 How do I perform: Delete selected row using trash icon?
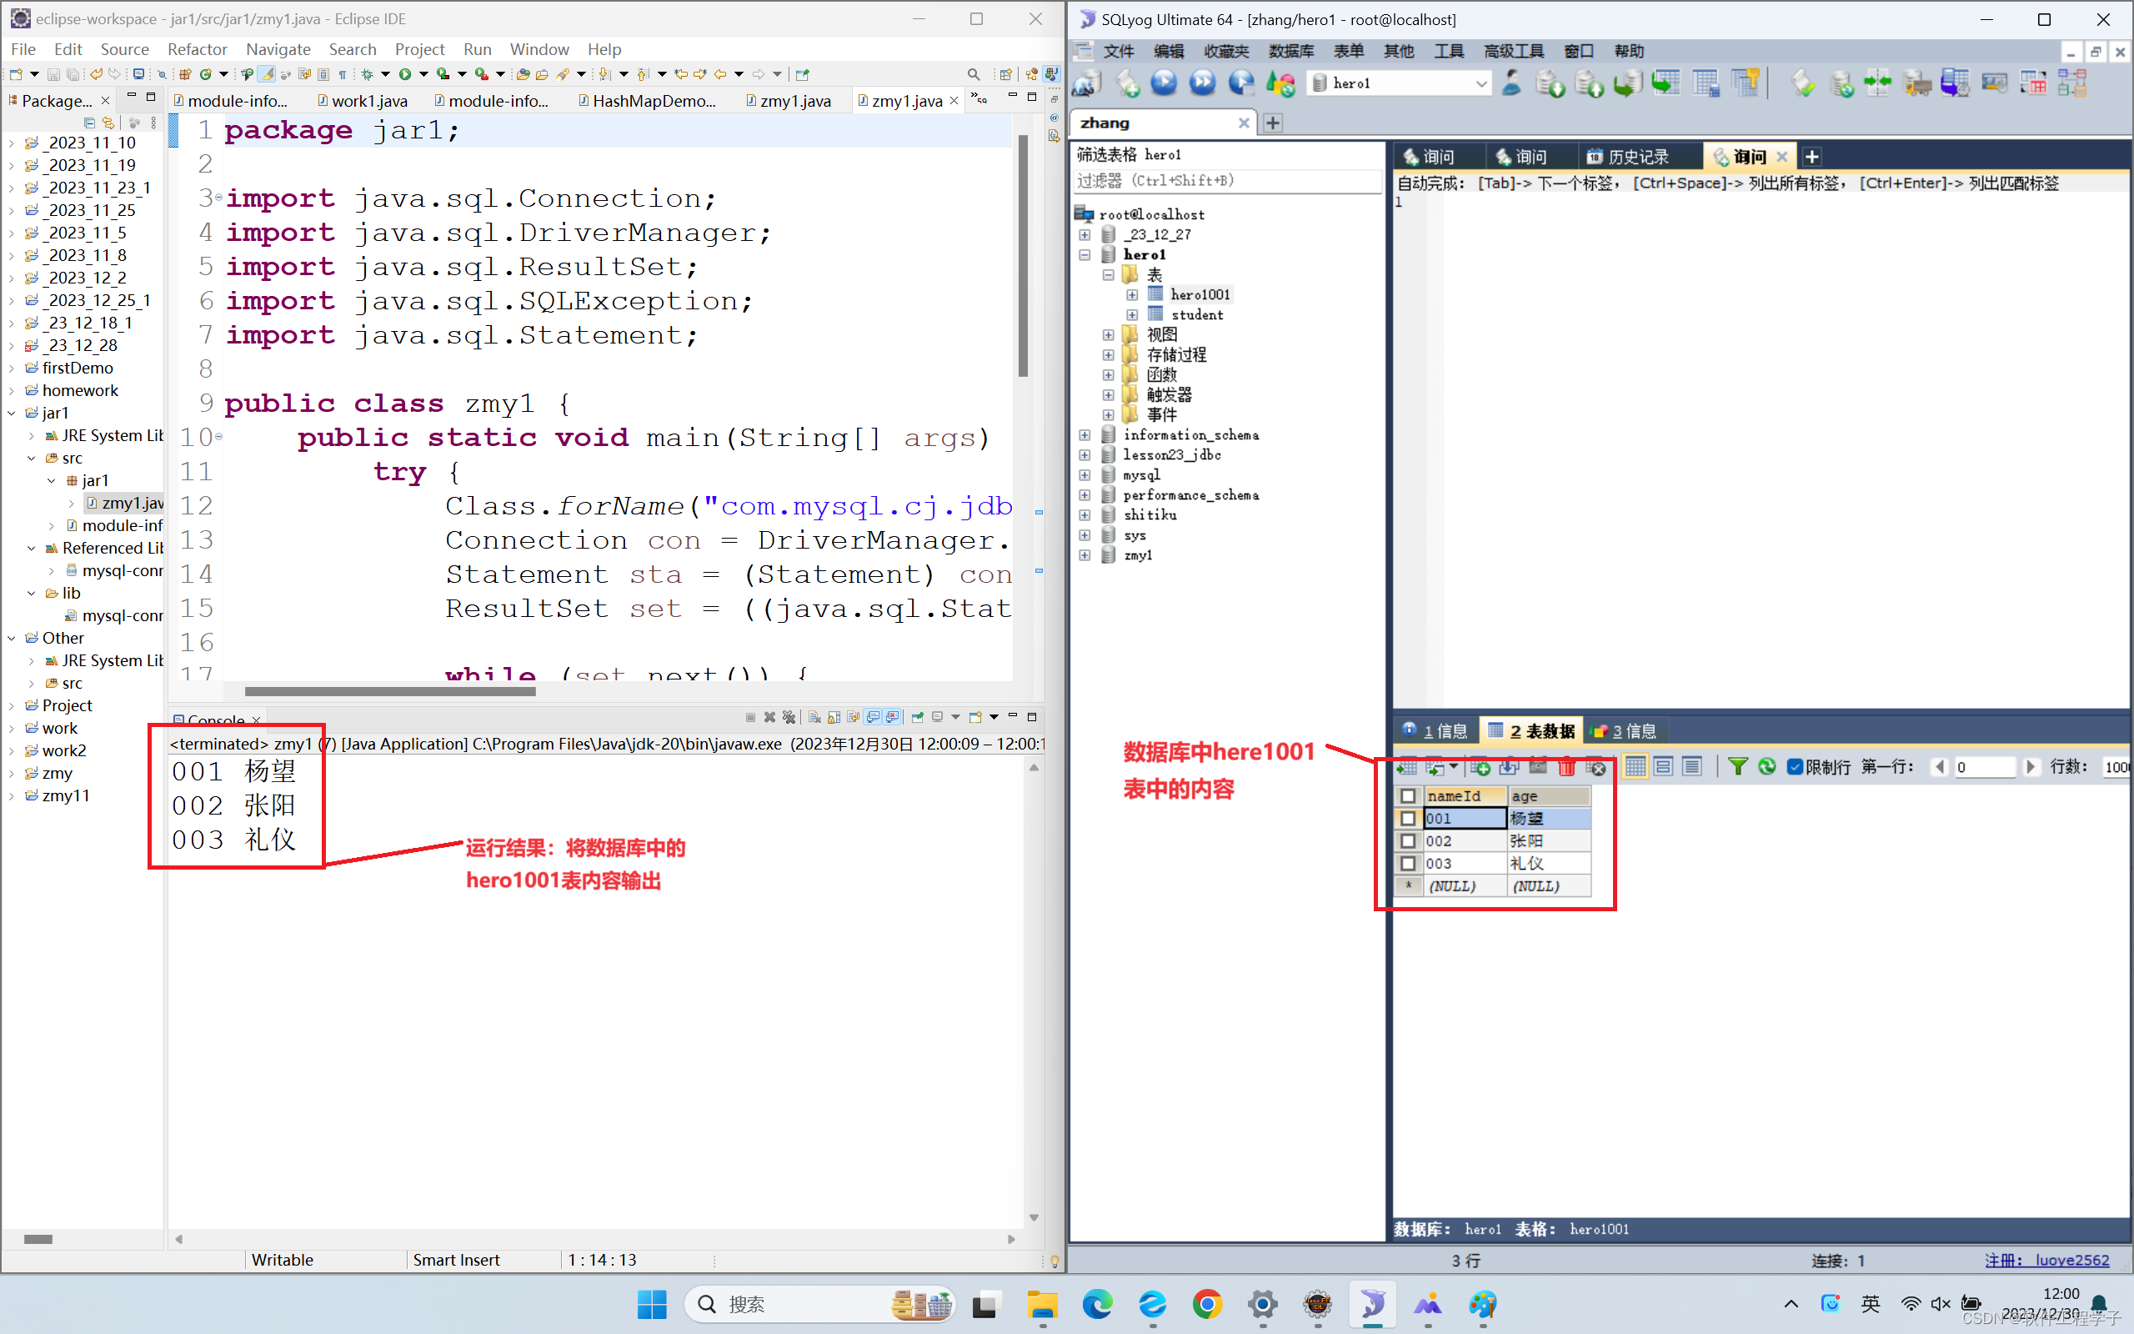[x=1567, y=767]
